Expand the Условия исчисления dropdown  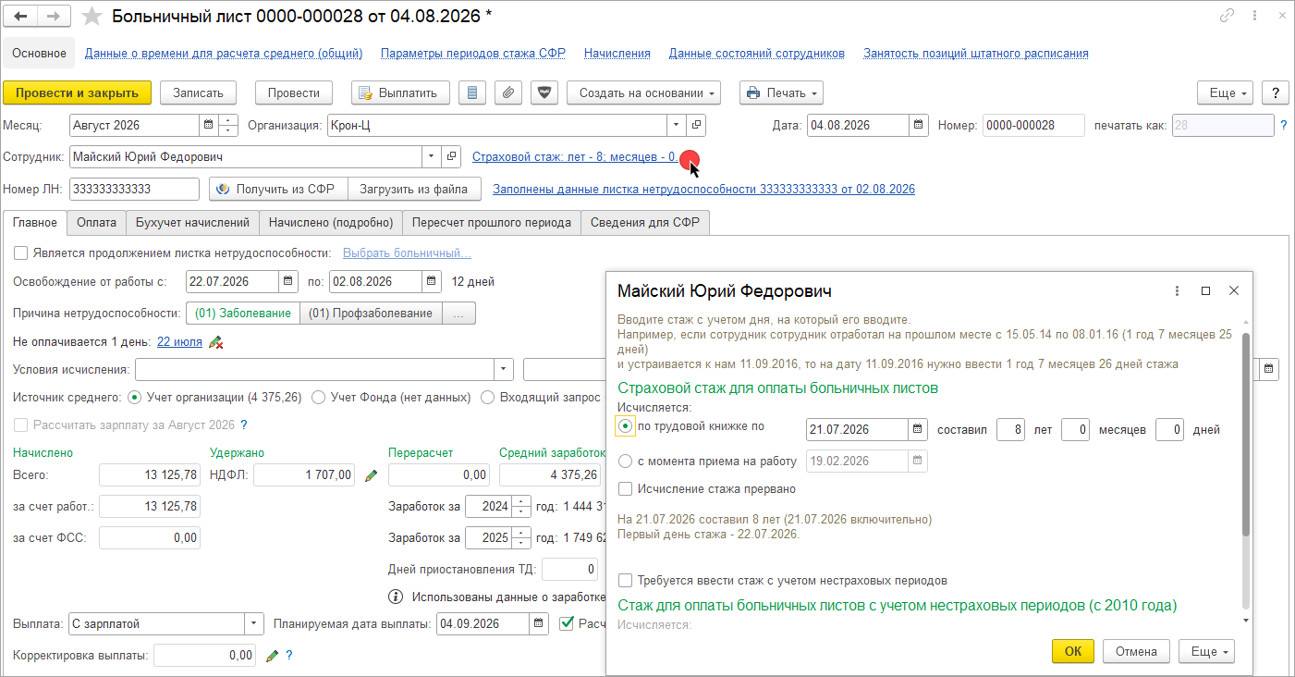[x=504, y=370]
